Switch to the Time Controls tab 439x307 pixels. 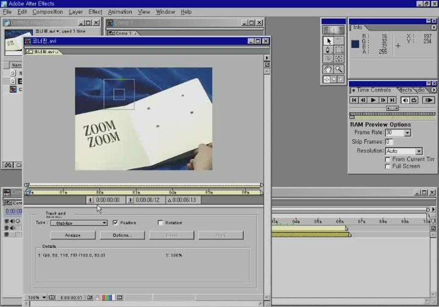(374, 90)
